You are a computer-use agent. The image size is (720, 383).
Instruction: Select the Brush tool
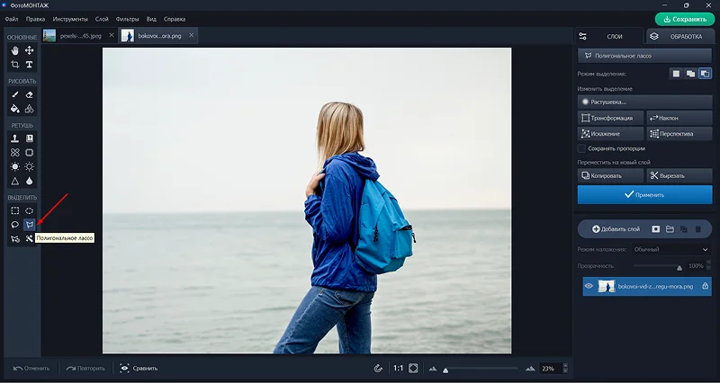(15, 94)
